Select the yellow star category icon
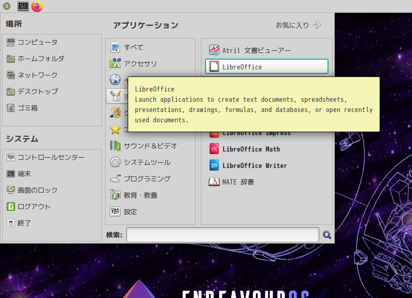 click(115, 129)
